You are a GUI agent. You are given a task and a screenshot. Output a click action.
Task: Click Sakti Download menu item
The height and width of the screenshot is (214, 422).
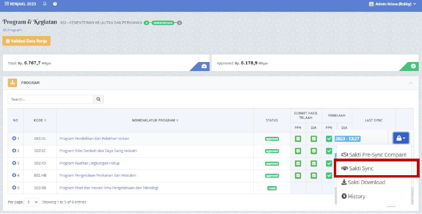[363, 182]
